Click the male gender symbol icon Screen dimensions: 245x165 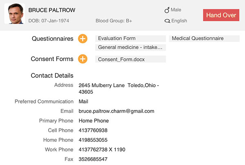click(x=166, y=10)
